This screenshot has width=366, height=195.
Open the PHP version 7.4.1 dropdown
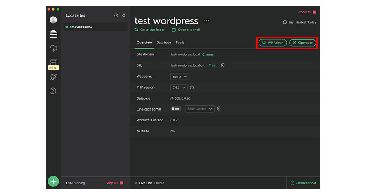pyautogui.click(x=179, y=87)
